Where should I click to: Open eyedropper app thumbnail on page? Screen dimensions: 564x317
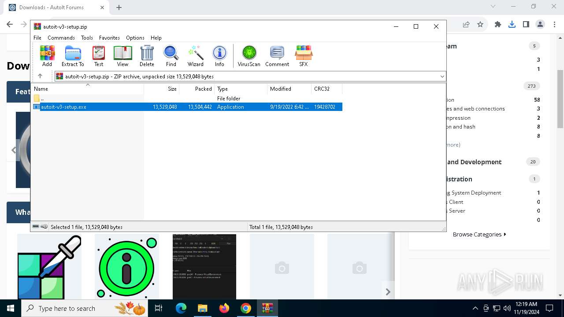[x=49, y=267]
